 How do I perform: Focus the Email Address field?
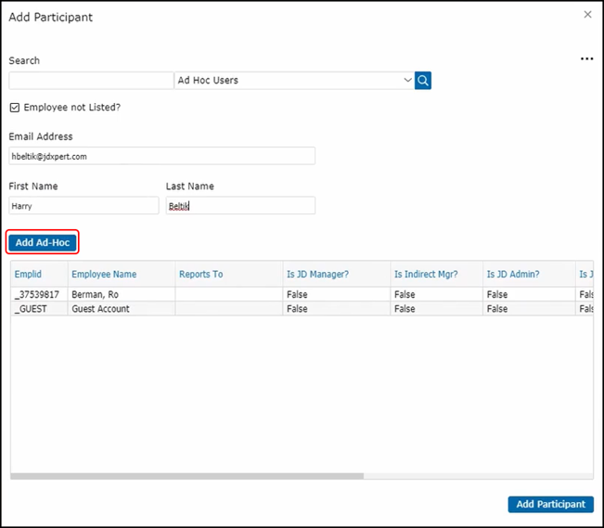(161, 156)
